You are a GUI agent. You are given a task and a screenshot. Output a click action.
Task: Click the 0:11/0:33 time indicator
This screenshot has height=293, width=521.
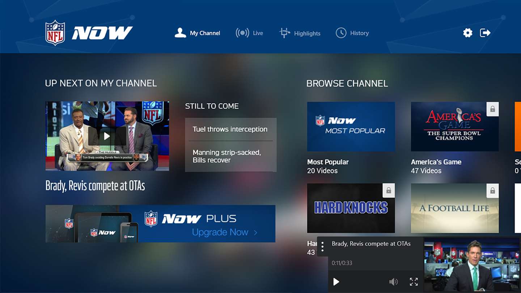coord(342,263)
